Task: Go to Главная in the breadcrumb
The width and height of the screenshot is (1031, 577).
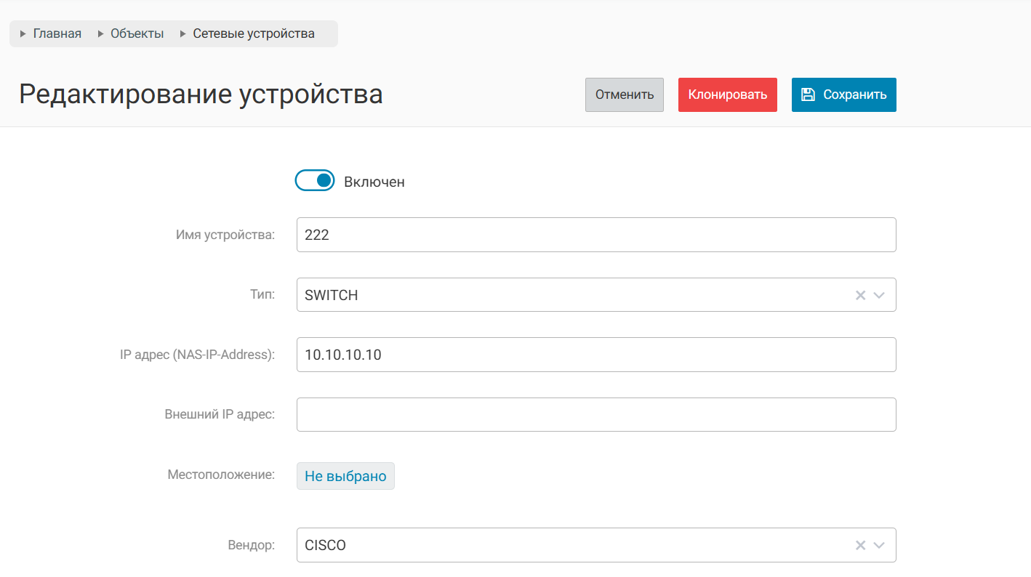Action: [57, 34]
